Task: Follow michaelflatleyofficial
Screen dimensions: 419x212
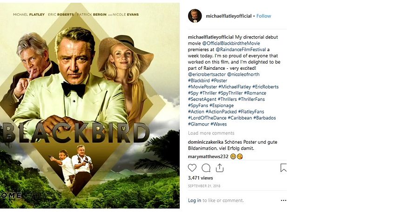Action: pyautogui.click(x=264, y=16)
